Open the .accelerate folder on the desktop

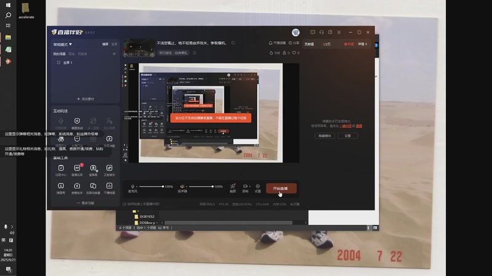click(x=26, y=10)
